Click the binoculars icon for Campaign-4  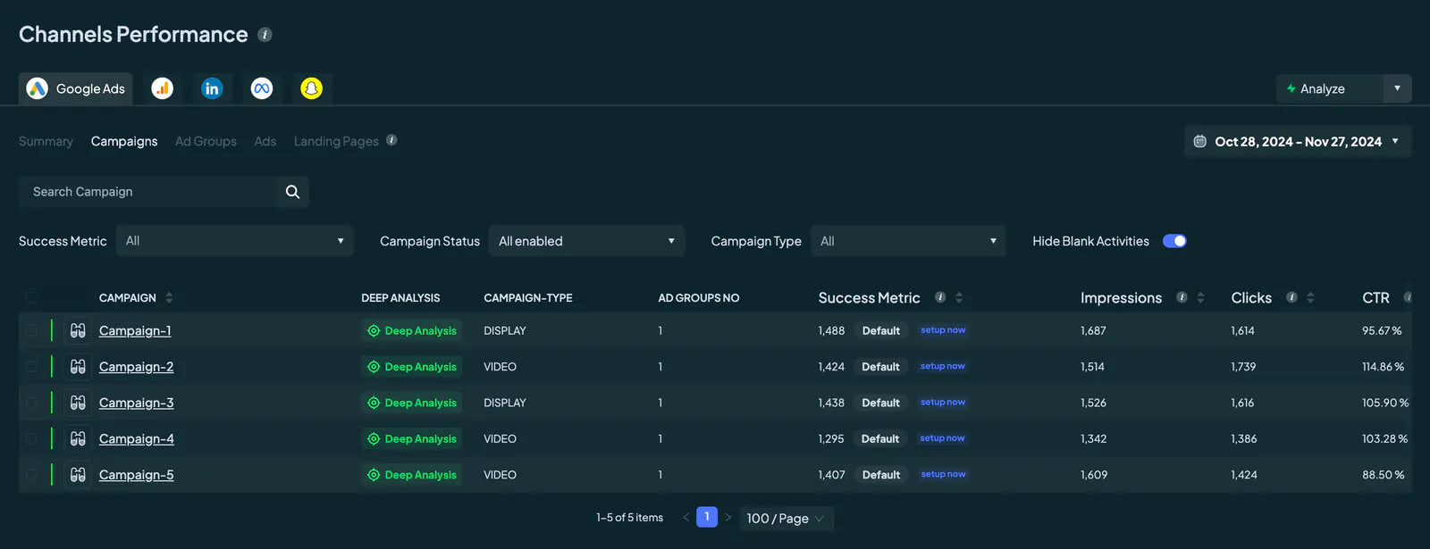(78, 439)
